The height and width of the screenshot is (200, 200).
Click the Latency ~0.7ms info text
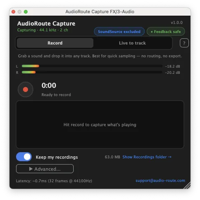tap(54, 181)
